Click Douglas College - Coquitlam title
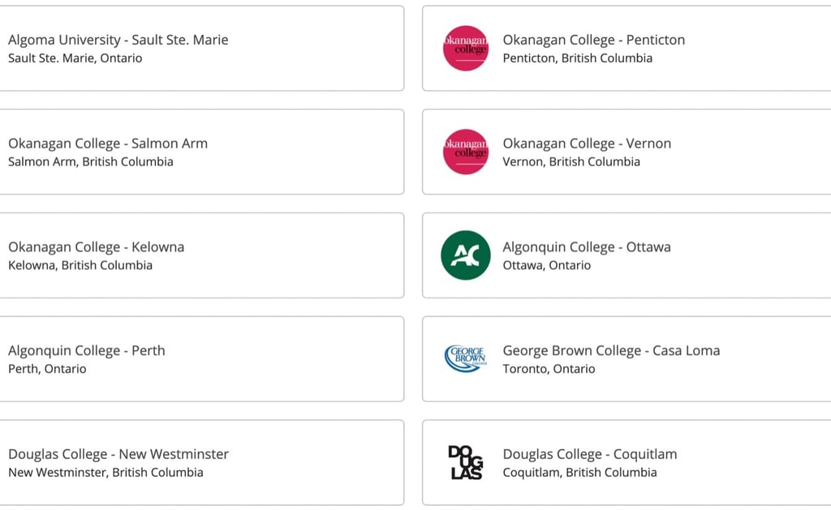The height and width of the screenshot is (510, 831). tap(590, 454)
